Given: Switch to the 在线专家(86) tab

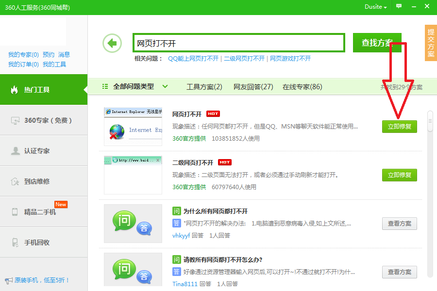Looking at the screenshot, I should (x=303, y=87).
